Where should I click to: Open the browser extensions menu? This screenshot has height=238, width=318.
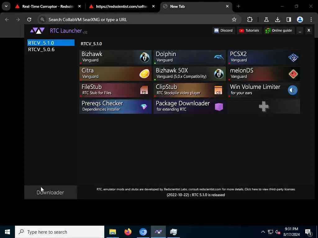tap(250, 20)
